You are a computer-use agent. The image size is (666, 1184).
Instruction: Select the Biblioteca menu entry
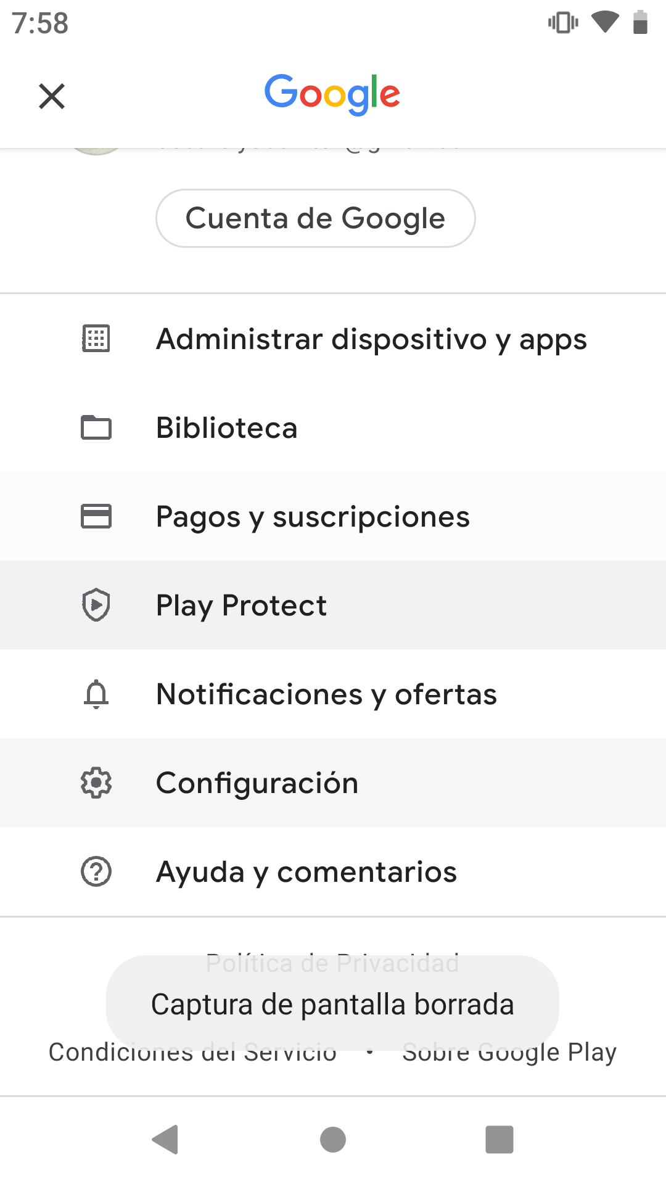point(333,427)
